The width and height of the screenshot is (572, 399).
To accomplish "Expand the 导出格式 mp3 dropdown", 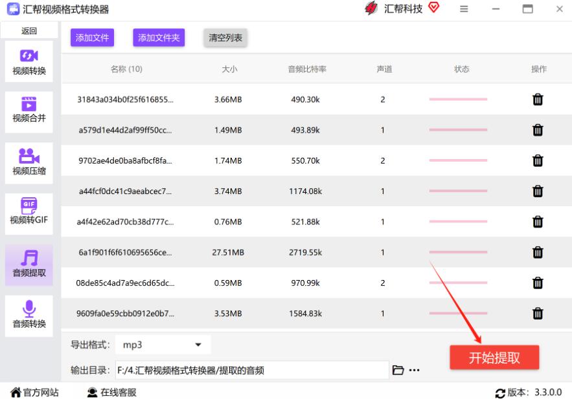I will [163, 345].
